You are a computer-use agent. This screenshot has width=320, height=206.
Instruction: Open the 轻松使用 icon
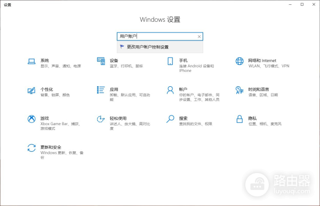coord(101,119)
